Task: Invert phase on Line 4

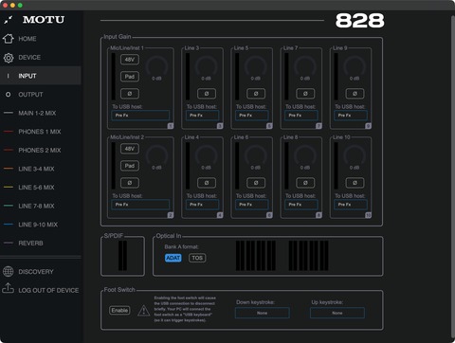Action: [207, 183]
